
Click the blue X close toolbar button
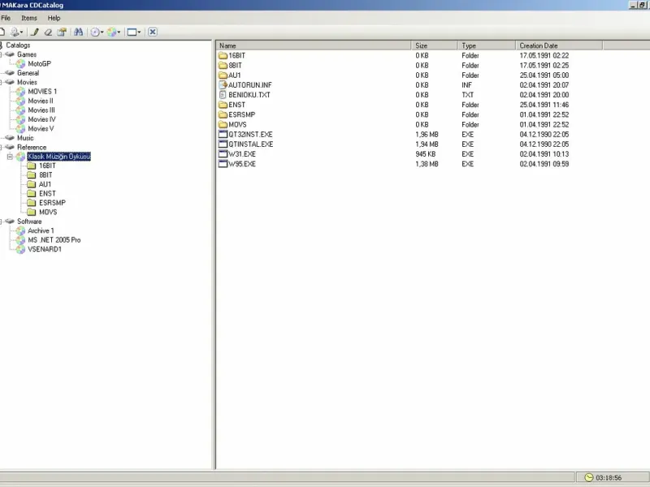(x=153, y=32)
